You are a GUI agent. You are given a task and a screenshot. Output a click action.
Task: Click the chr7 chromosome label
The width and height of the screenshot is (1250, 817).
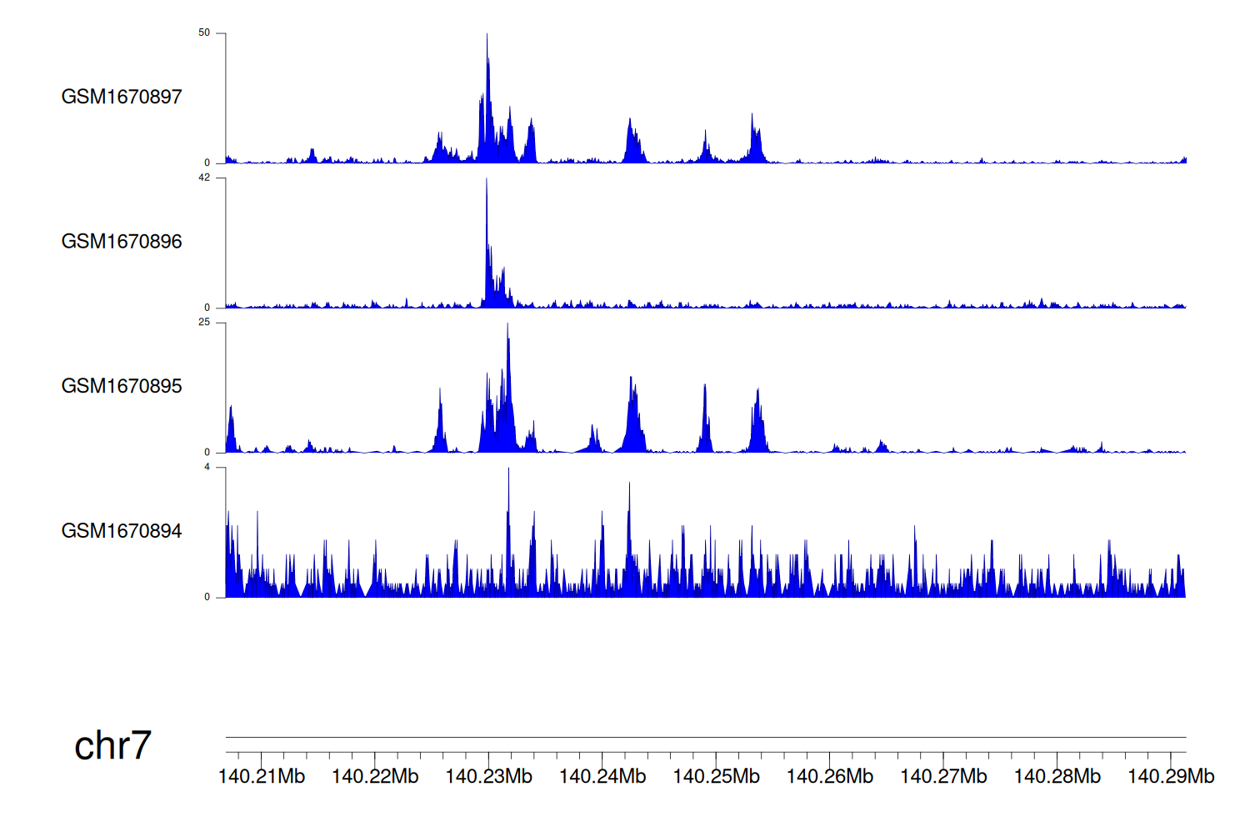(x=112, y=745)
